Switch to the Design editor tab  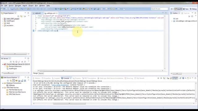click(x=35, y=73)
